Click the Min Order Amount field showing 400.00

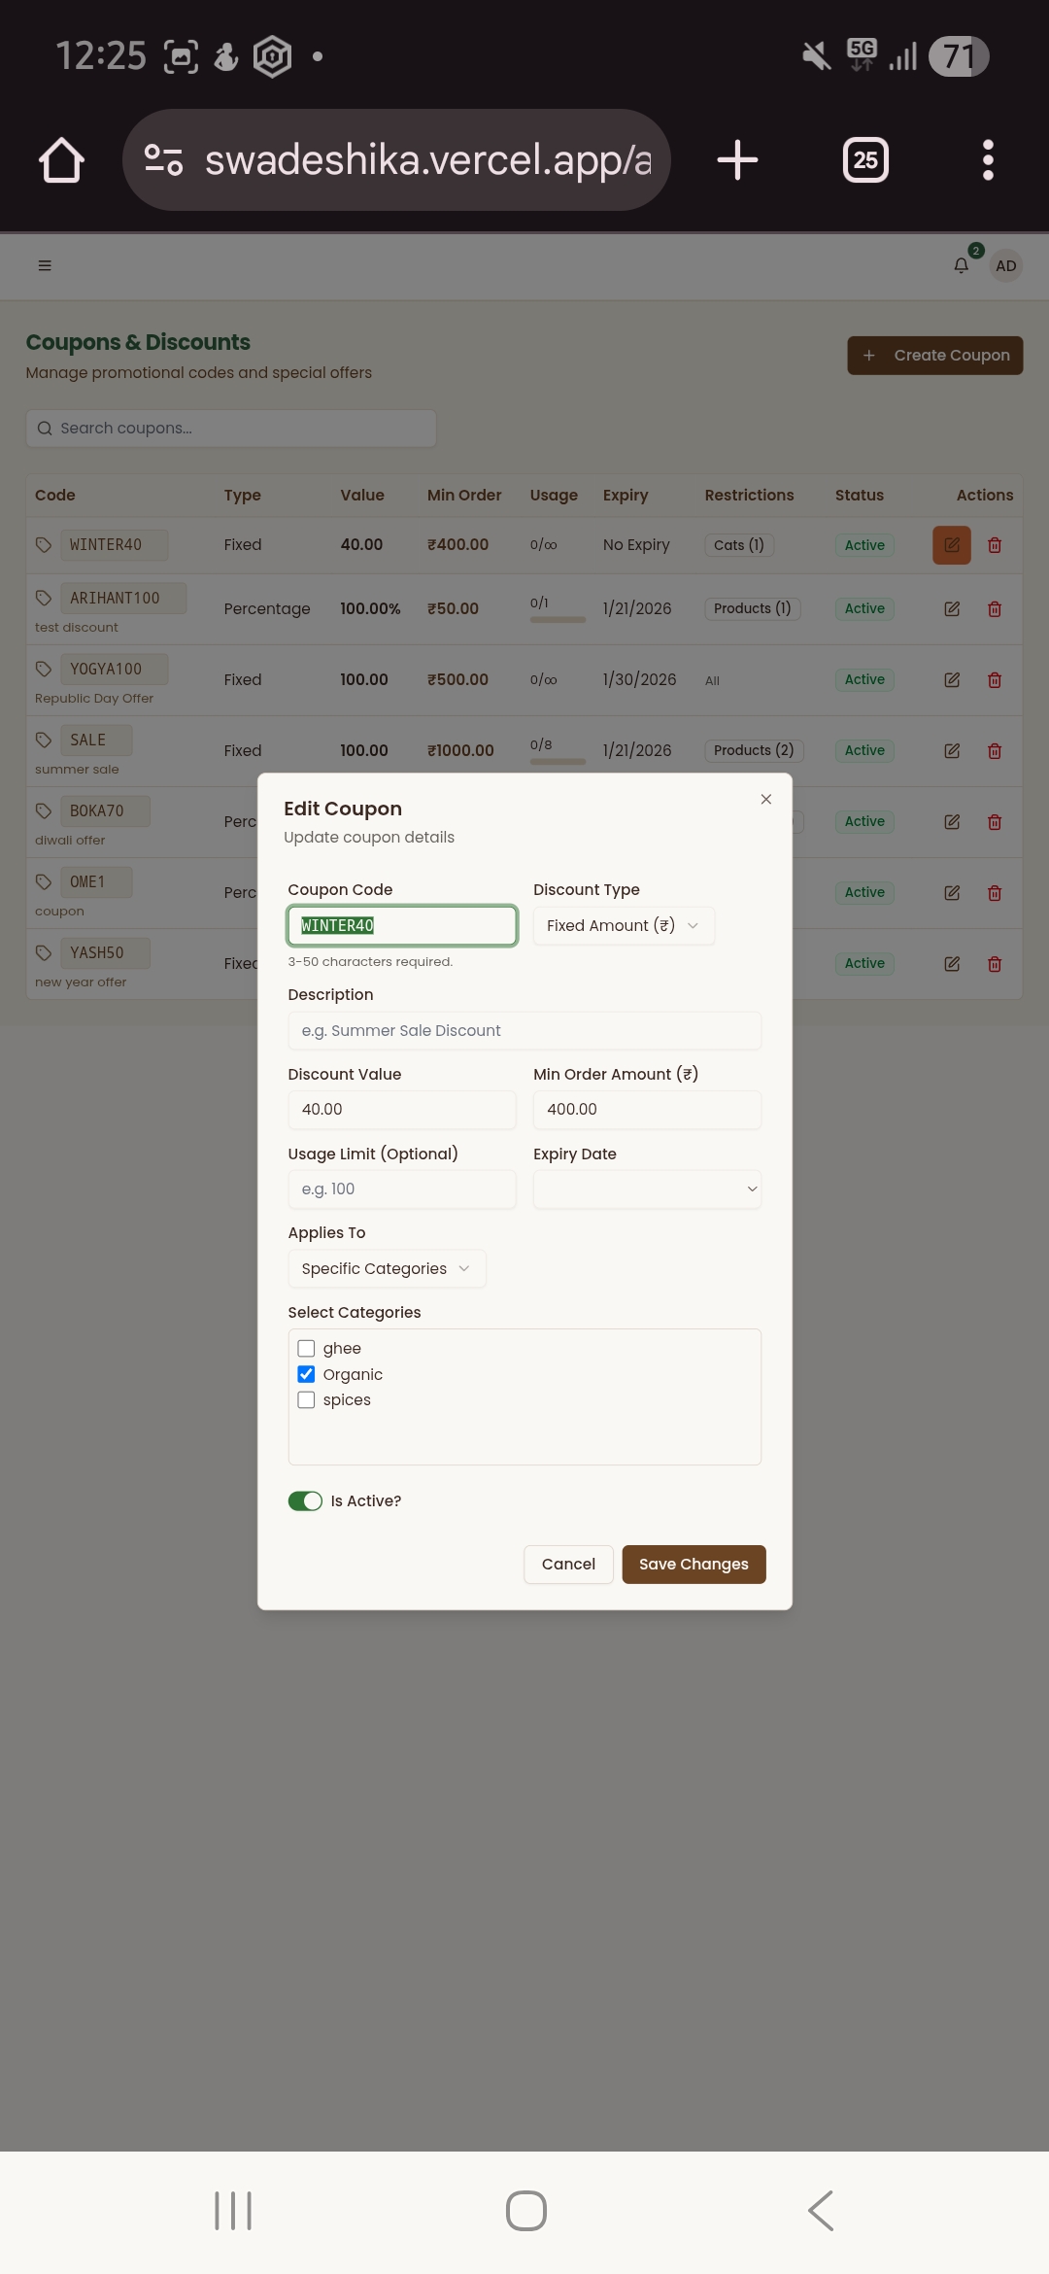647,1110
